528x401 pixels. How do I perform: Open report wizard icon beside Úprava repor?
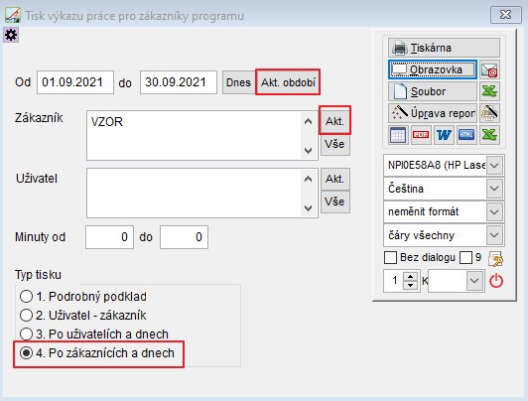(x=489, y=113)
